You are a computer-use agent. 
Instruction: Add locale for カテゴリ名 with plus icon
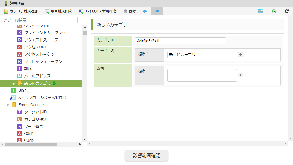[x=240, y=55]
